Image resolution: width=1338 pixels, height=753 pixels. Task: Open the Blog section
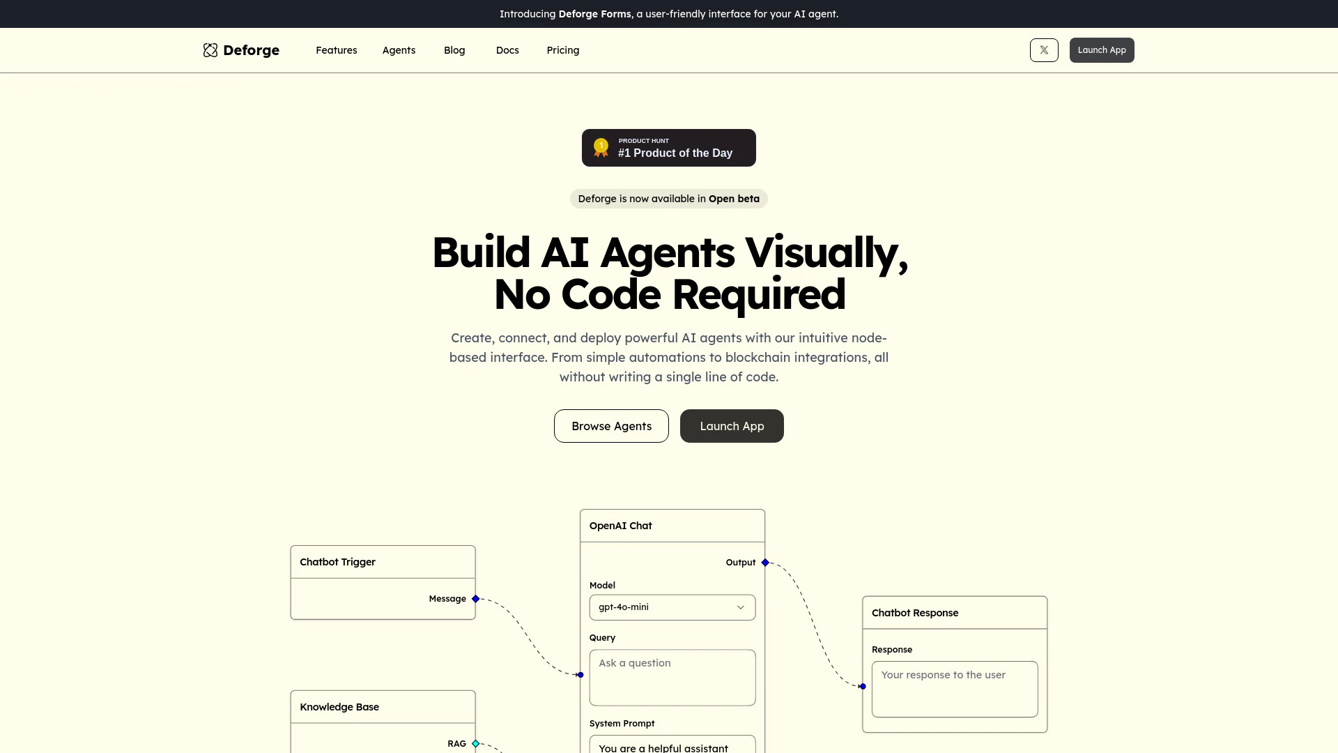[454, 50]
